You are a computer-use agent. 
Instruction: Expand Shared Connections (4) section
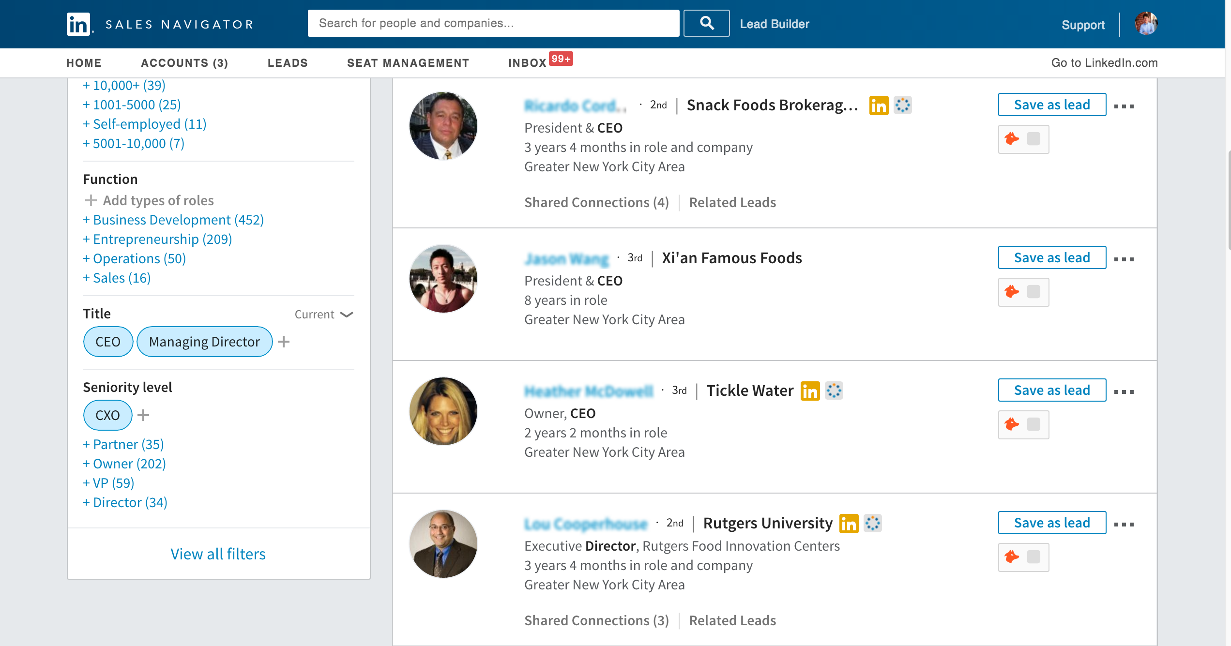pos(596,202)
